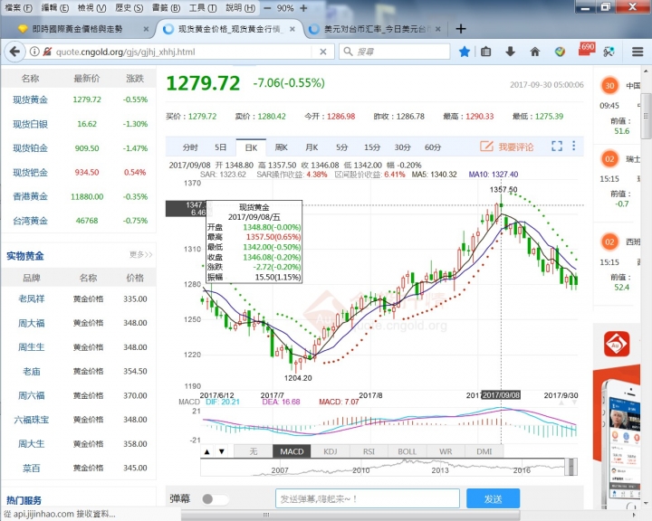Click the up triangle beside indicator tabs

point(207,451)
